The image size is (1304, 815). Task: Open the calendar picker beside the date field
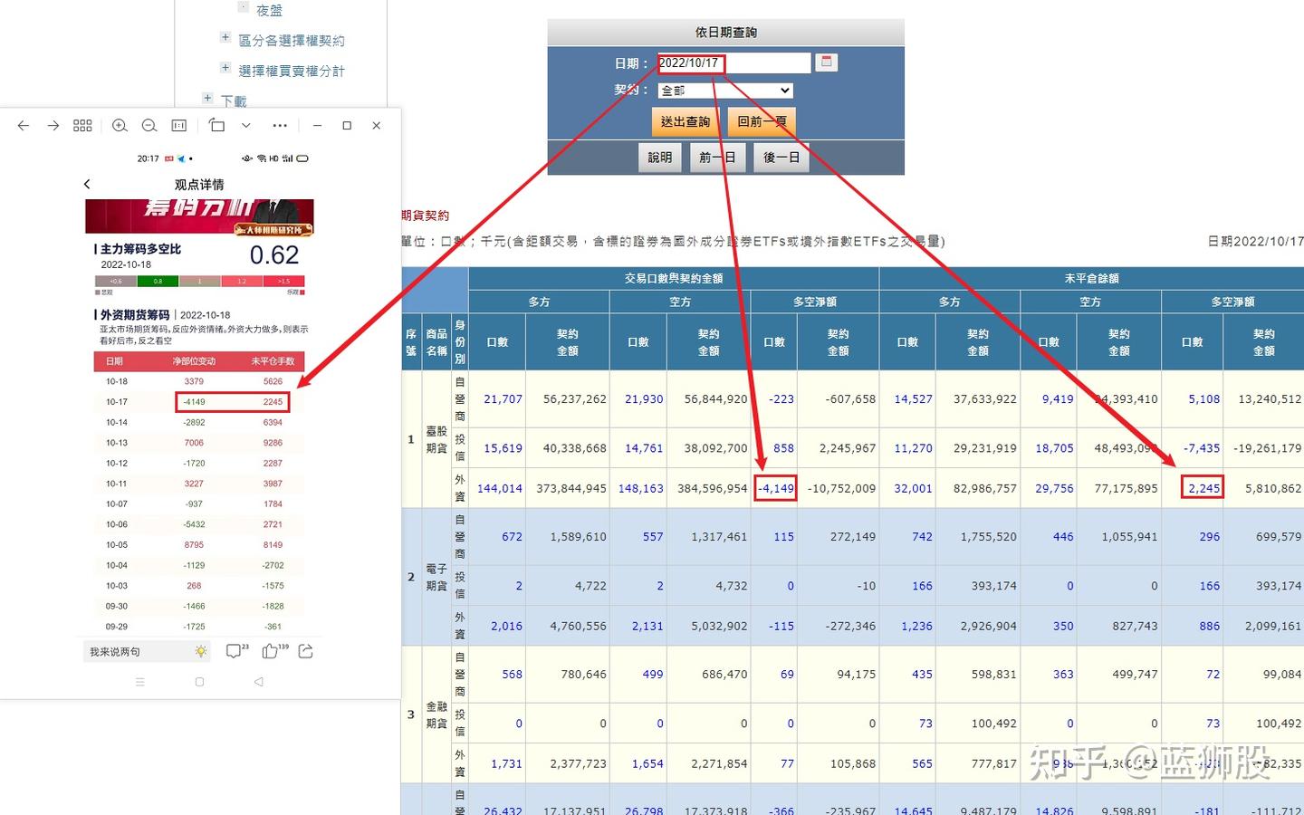point(825,62)
